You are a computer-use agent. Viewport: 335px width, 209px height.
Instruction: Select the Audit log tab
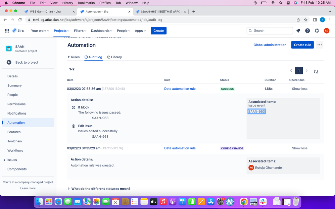(x=93, y=57)
